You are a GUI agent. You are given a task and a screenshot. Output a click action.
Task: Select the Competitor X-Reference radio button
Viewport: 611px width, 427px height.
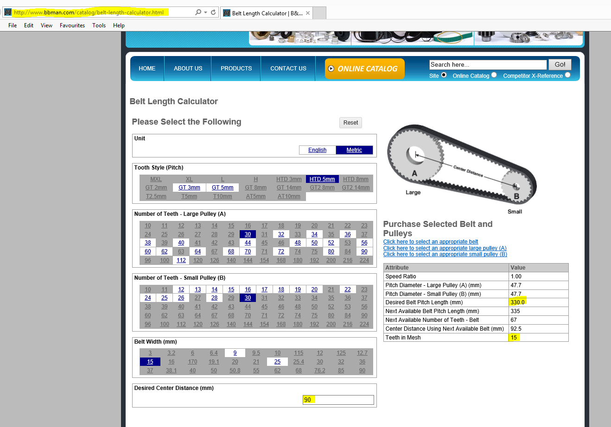[567, 75]
